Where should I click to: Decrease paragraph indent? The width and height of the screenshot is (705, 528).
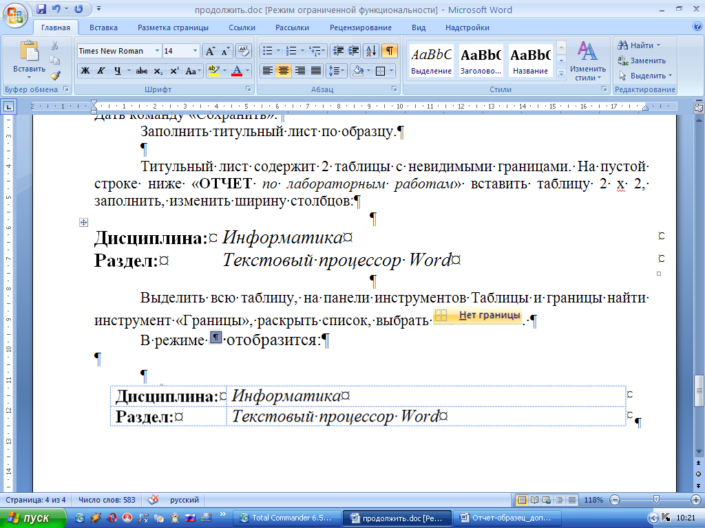tap(338, 51)
